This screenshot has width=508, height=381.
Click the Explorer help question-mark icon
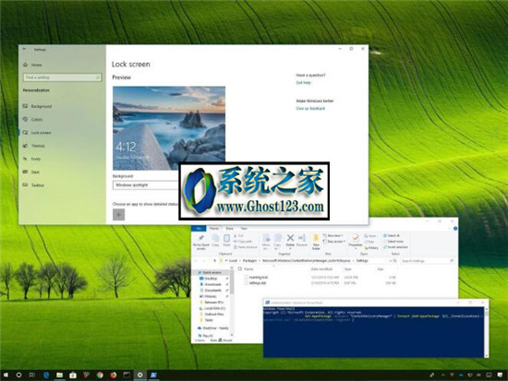pyautogui.click(x=455, y=229)
